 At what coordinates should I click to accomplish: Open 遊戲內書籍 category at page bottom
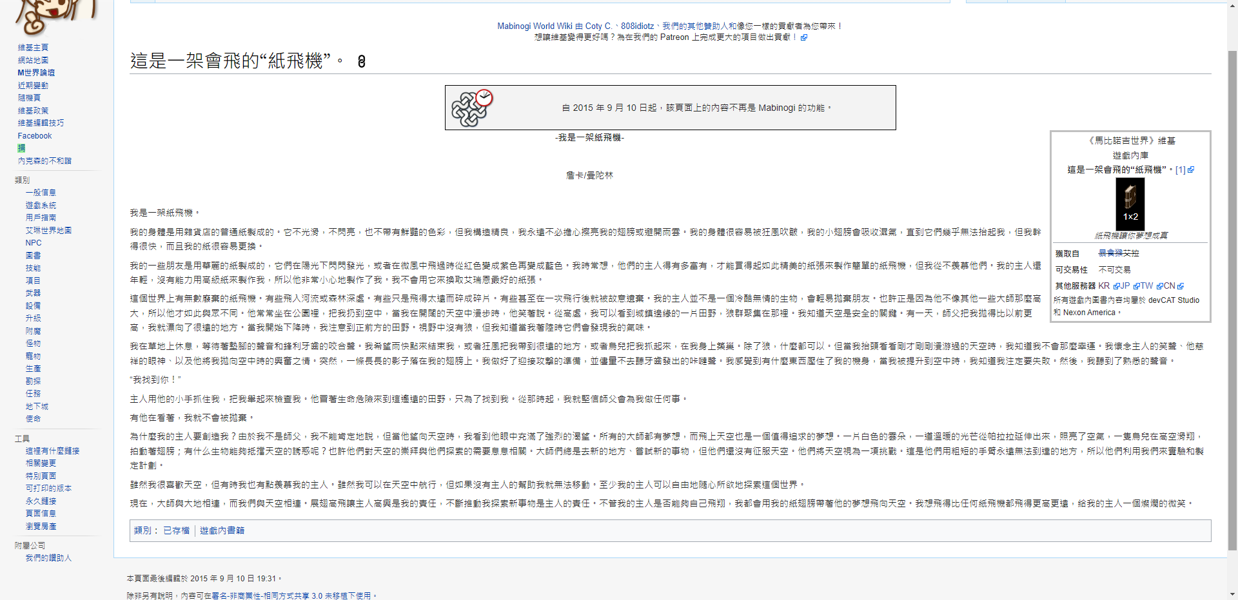click(222, 531)
